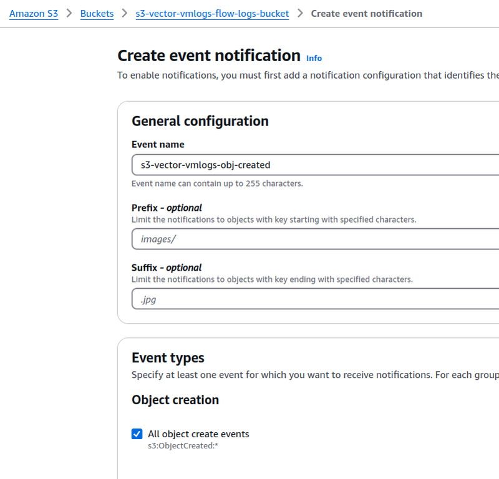
Task: Go to the Buckets breadcrumb link
Action: coord(97,14)
